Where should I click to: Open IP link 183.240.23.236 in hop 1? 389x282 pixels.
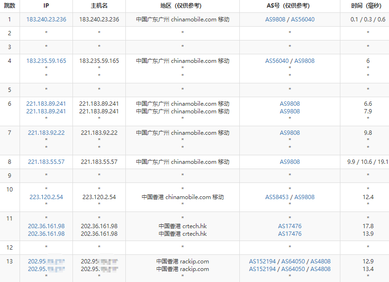[46, 20]
